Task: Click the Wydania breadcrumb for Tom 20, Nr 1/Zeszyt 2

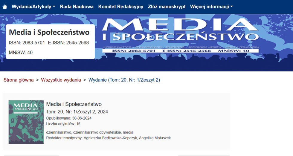Action: (x=124, y=80)
